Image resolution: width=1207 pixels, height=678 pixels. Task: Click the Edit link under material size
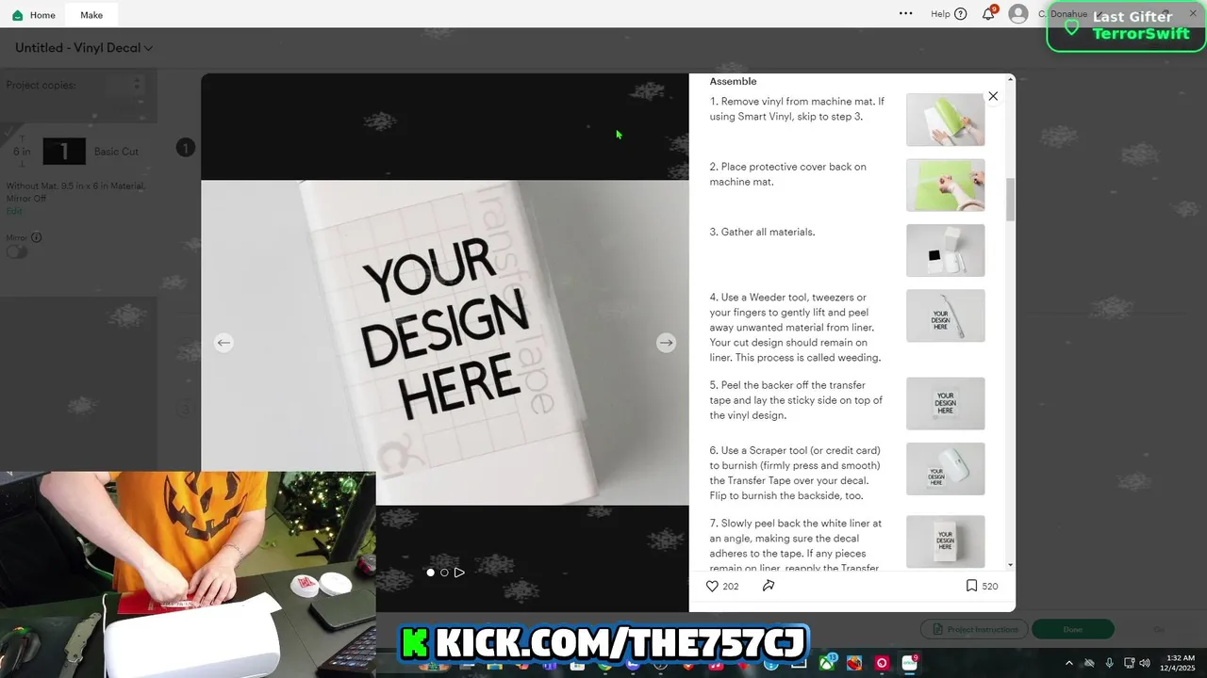point(14,211)
